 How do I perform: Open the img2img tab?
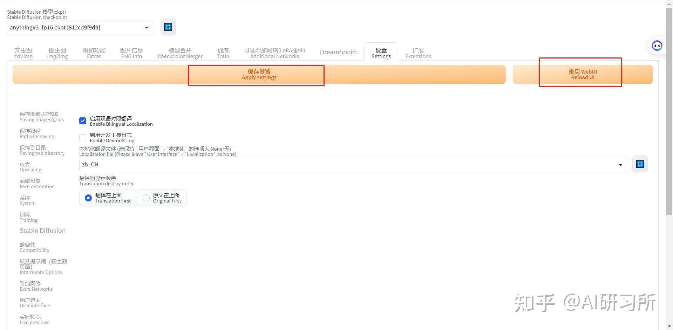[x=57, y=53]
